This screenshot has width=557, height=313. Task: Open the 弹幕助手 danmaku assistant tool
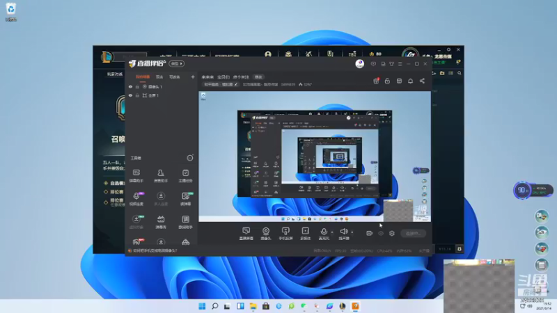click(136, 176)
